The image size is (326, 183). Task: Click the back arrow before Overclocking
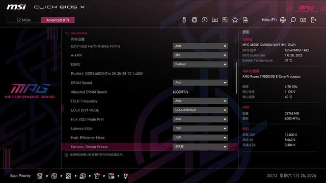tap(67, 33)
